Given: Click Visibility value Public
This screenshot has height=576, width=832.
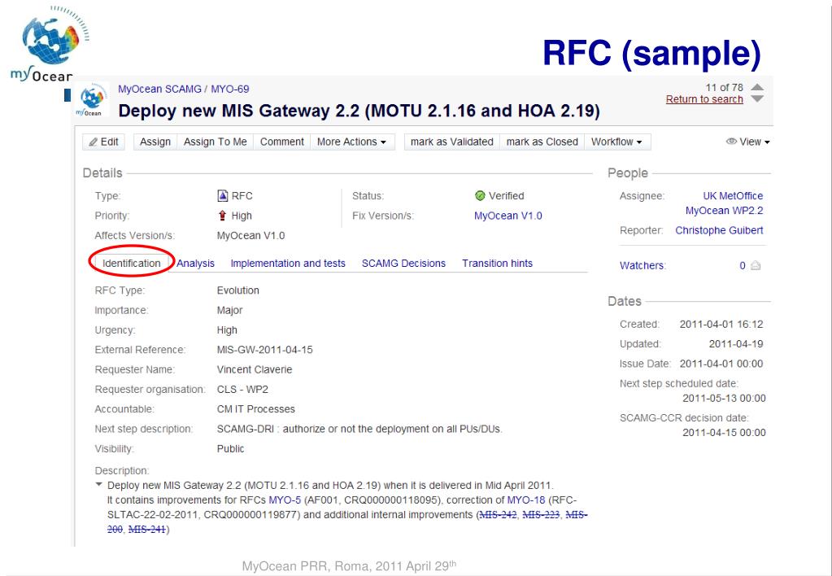Looking at the screenshot, I should (x=230, y=448).
